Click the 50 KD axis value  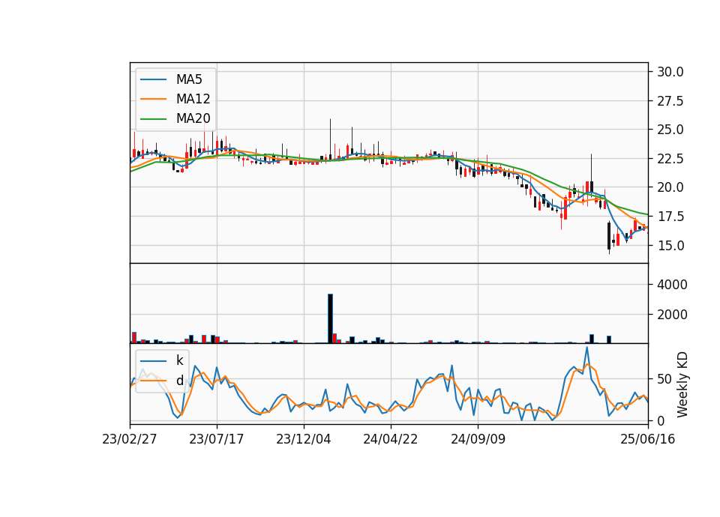[665, 379]
